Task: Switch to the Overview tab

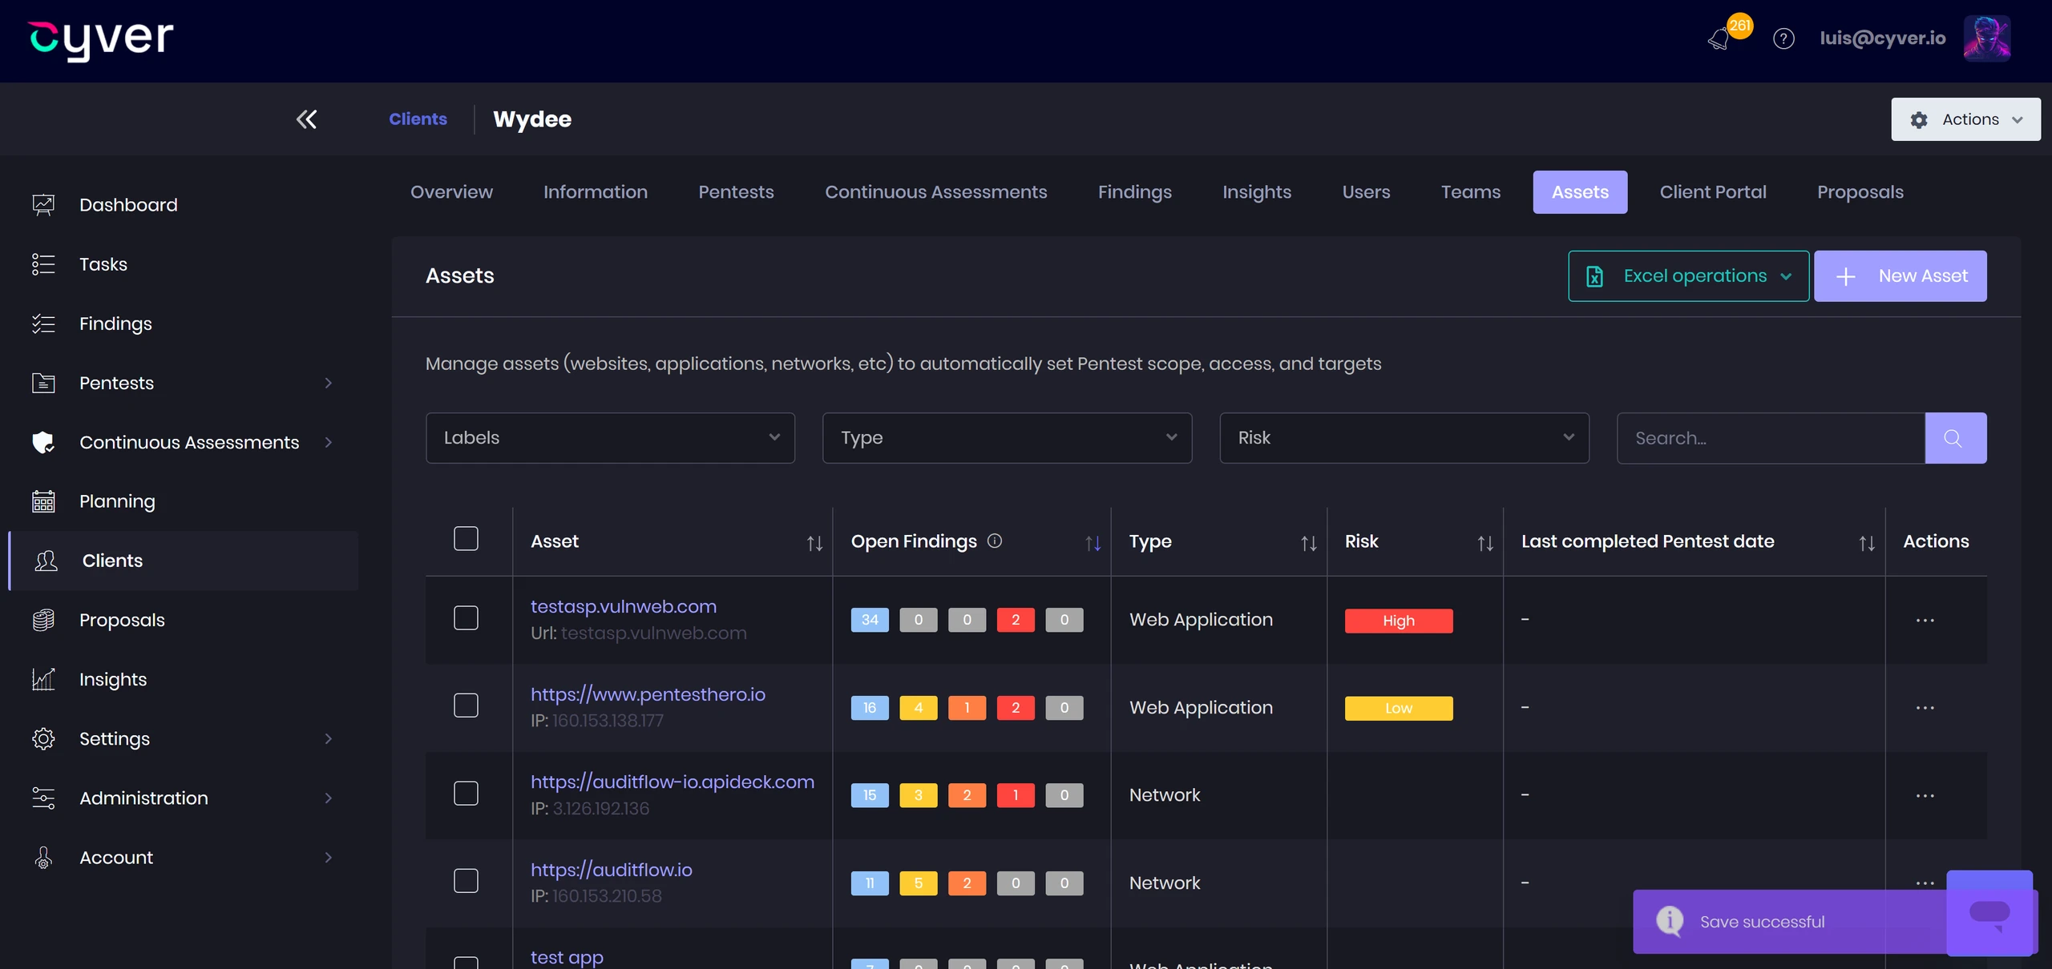Action: click(451, 192)
